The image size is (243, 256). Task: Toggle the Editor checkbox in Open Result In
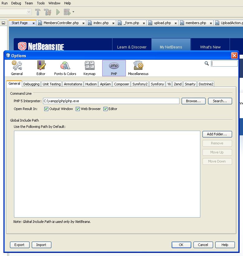pos(106,109)
